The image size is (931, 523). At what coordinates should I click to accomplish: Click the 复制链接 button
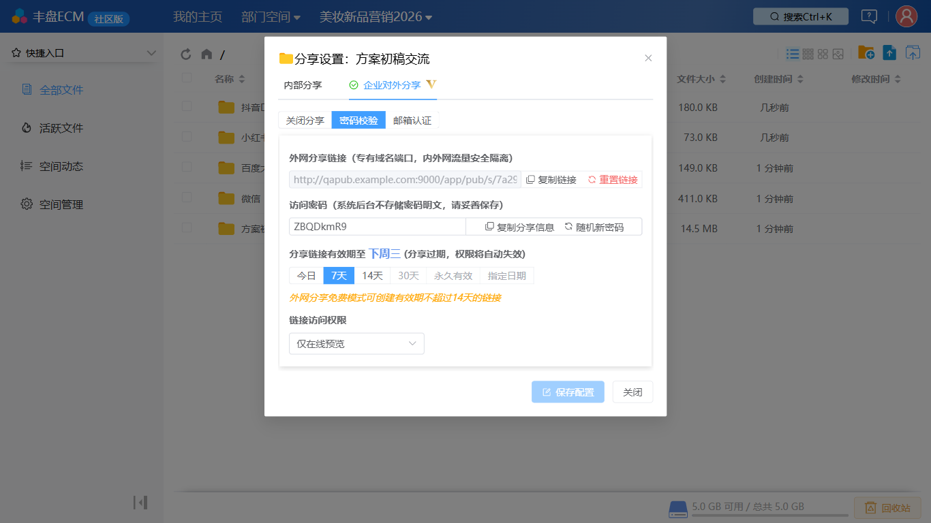(551, 180)
